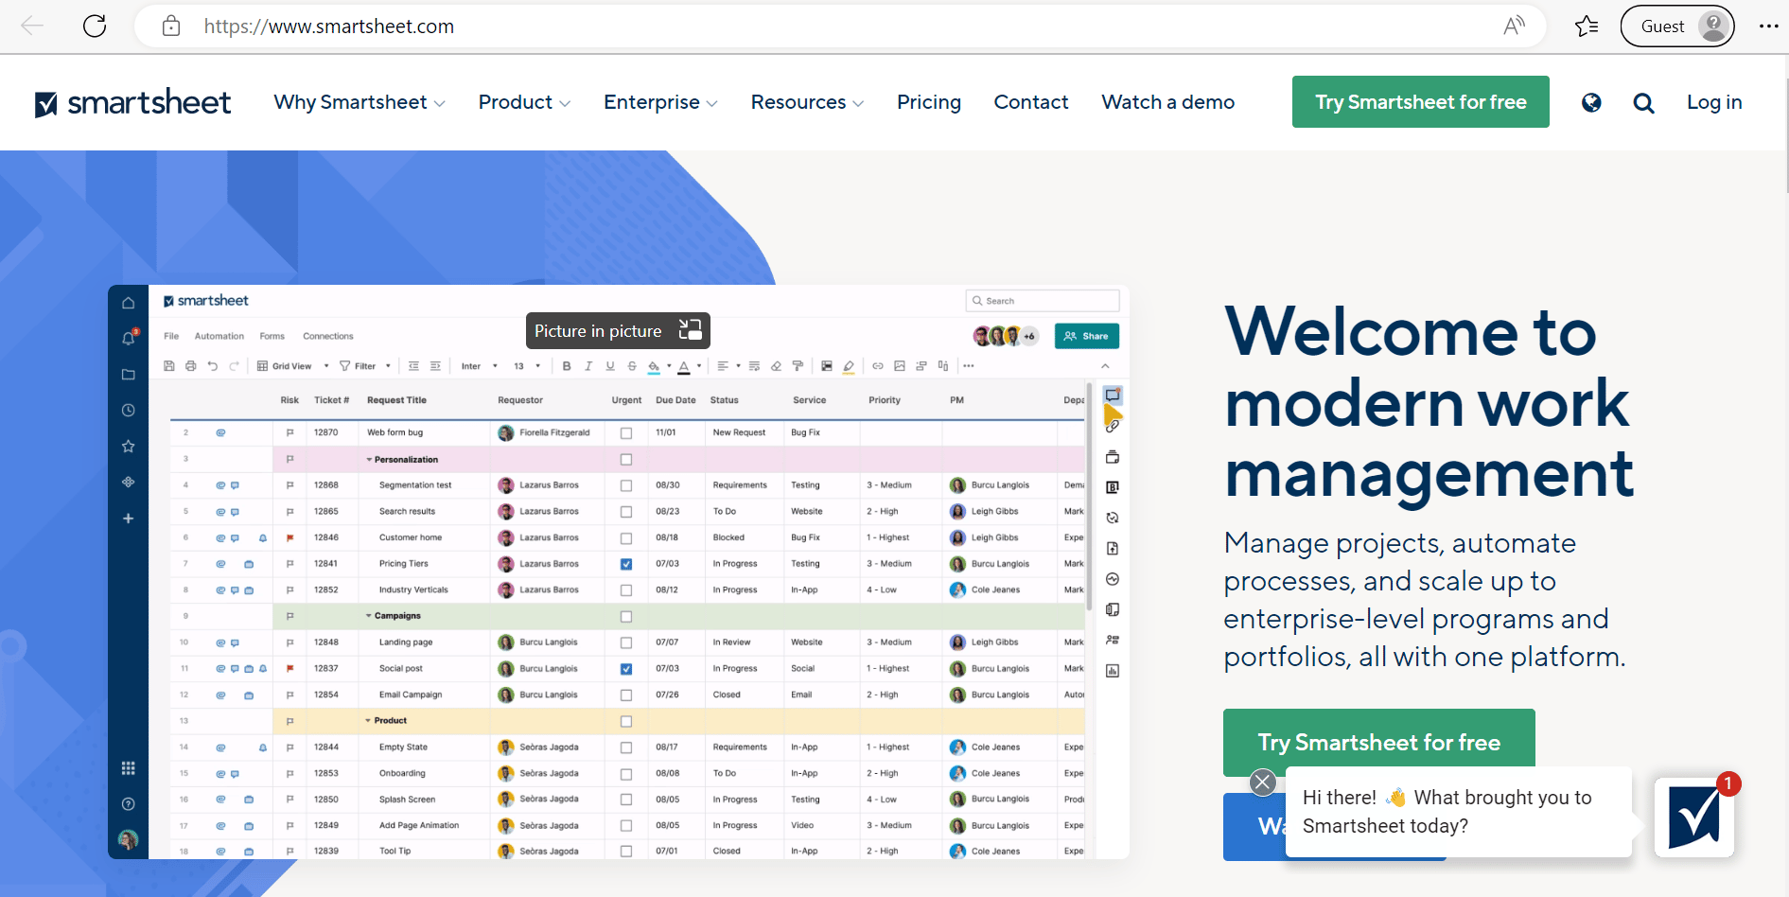Open the Contact page from navigation
The height and width of the screenshot is (897, 1789).
point(1031,102)
